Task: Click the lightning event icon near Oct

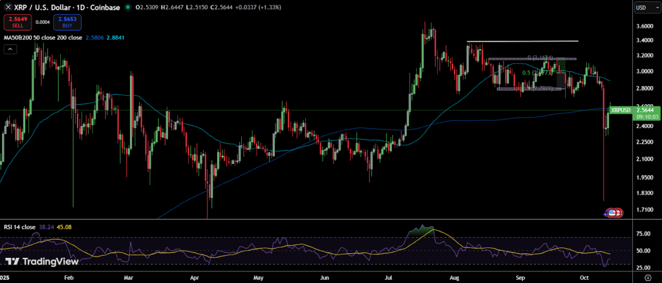Action: (607, 213)
